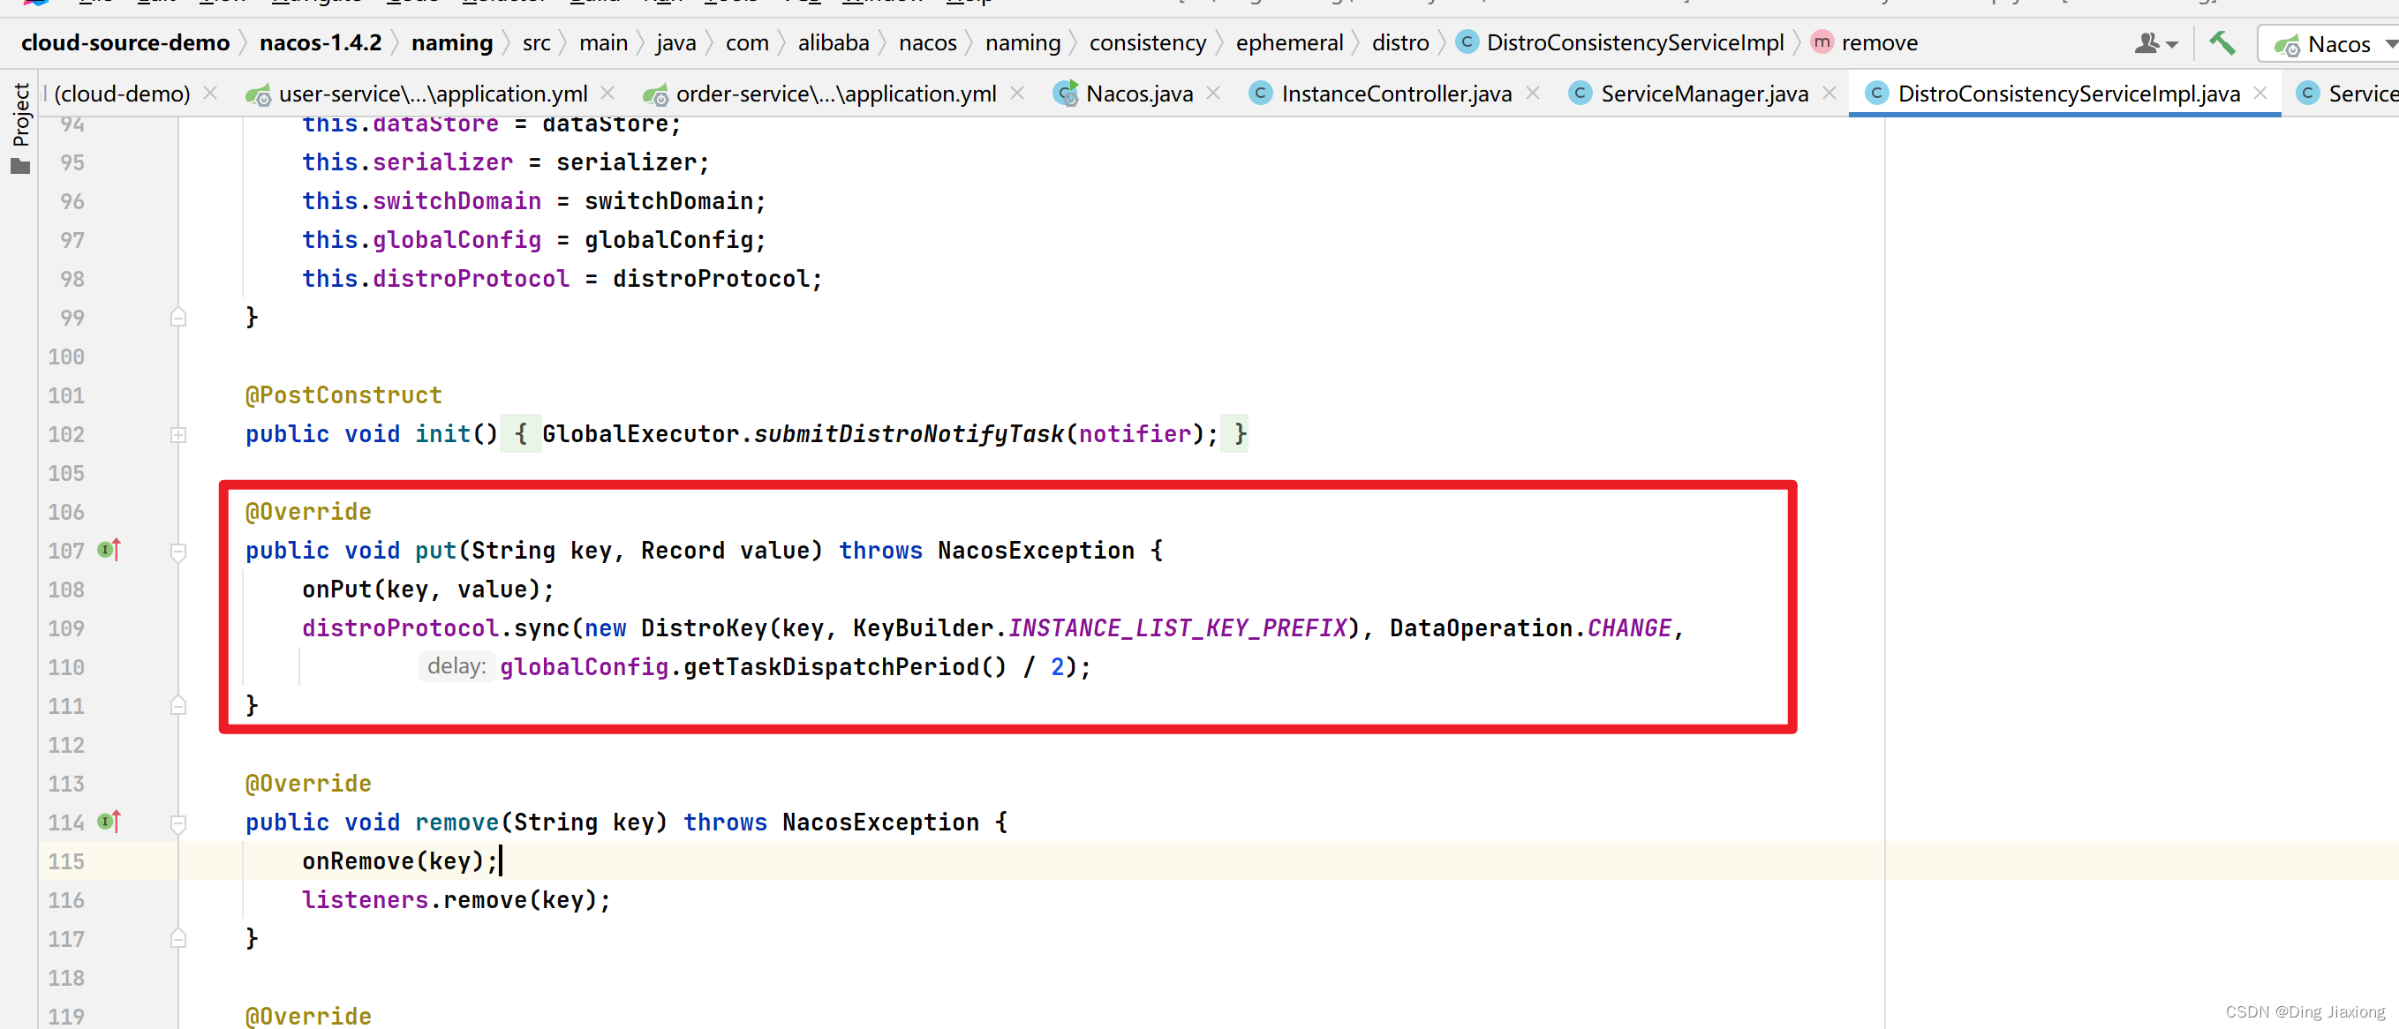Viewport: 2399px width, 1029px height.
Task: Click the @PostConstruct annotation
Action: tap(343, 394)
